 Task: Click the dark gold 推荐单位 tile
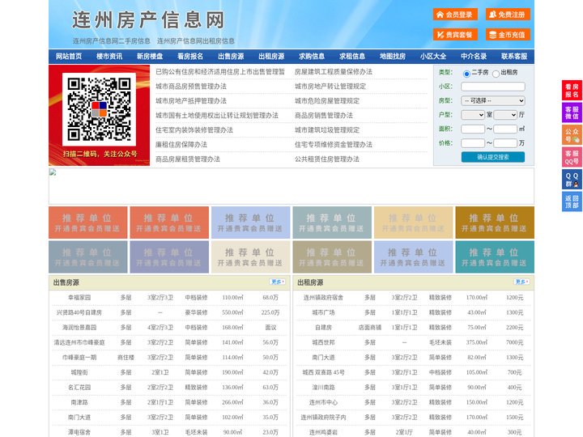(495, 223)
